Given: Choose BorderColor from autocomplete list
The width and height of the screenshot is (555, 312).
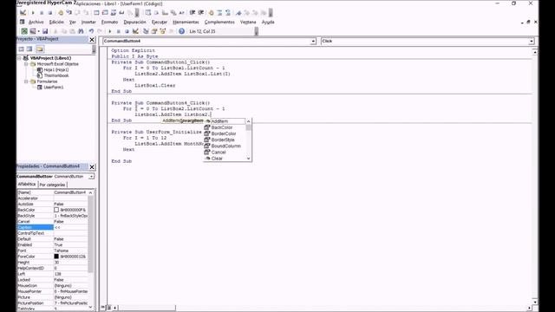Looking at the screenshot, I should (225, 133).
